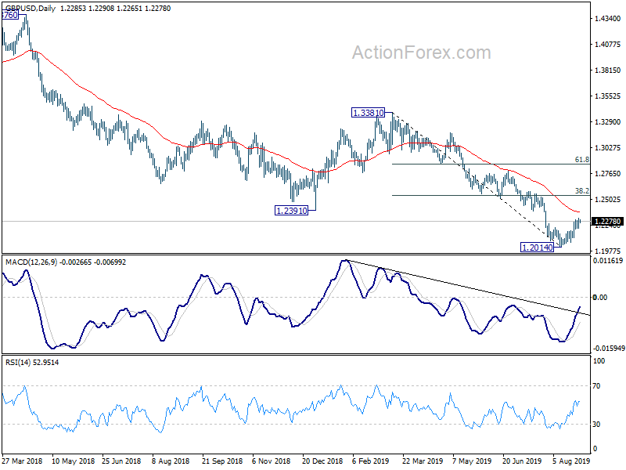
Task: Select the current price tag 1.22780
Action: click(x=608, y=222)
